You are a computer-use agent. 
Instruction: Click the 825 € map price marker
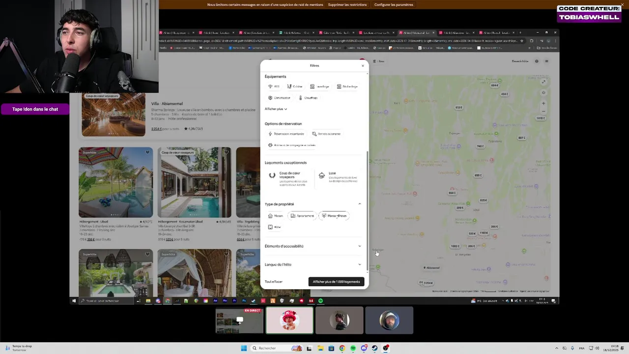(484, 200)
